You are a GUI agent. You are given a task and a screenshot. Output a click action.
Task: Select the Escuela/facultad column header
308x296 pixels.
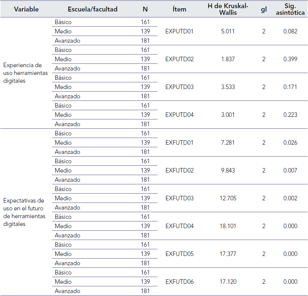[93, 9]
